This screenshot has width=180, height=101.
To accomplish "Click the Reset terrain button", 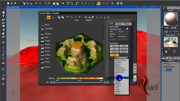I will 45,25.
